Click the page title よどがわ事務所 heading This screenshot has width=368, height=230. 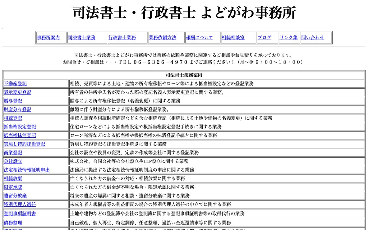(184, 13)
